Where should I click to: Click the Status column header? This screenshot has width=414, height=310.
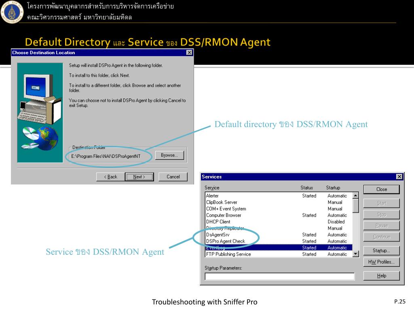coord(306,188)
